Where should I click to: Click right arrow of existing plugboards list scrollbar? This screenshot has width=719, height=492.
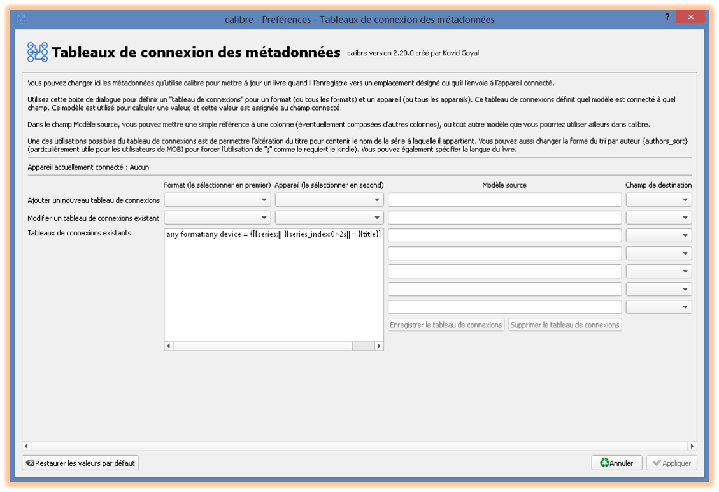click(379, 346)
